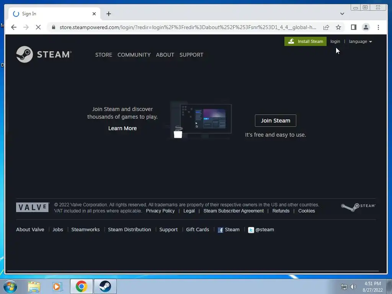Click the footer Steam logo
The width and height of the screenshot is (392, 294).
358,207
